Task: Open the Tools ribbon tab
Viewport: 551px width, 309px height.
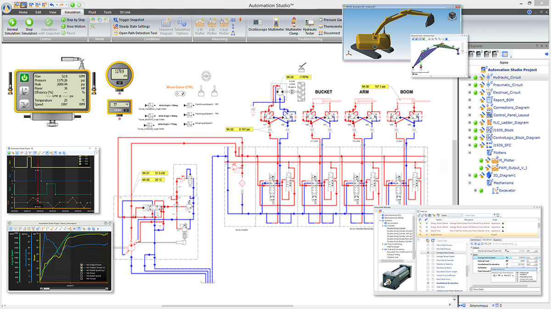Action: point(107,12)
